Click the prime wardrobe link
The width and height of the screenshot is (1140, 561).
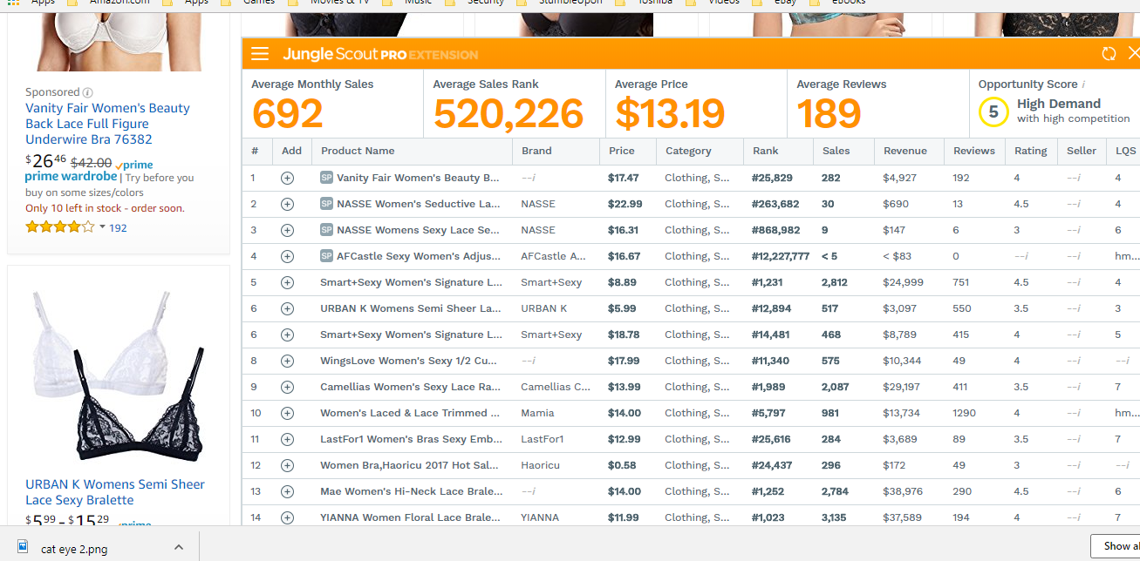click(71, 177)
